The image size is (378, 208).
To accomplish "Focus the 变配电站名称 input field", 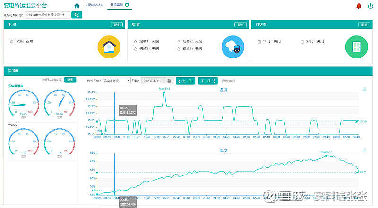I will tap(48, 15).
